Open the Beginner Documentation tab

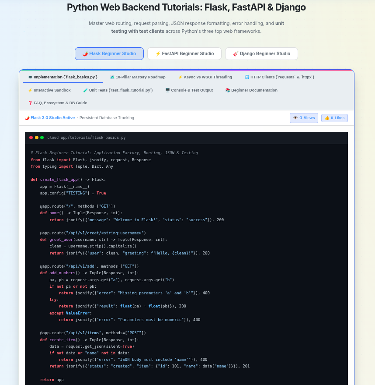click(x=252, y=90)
